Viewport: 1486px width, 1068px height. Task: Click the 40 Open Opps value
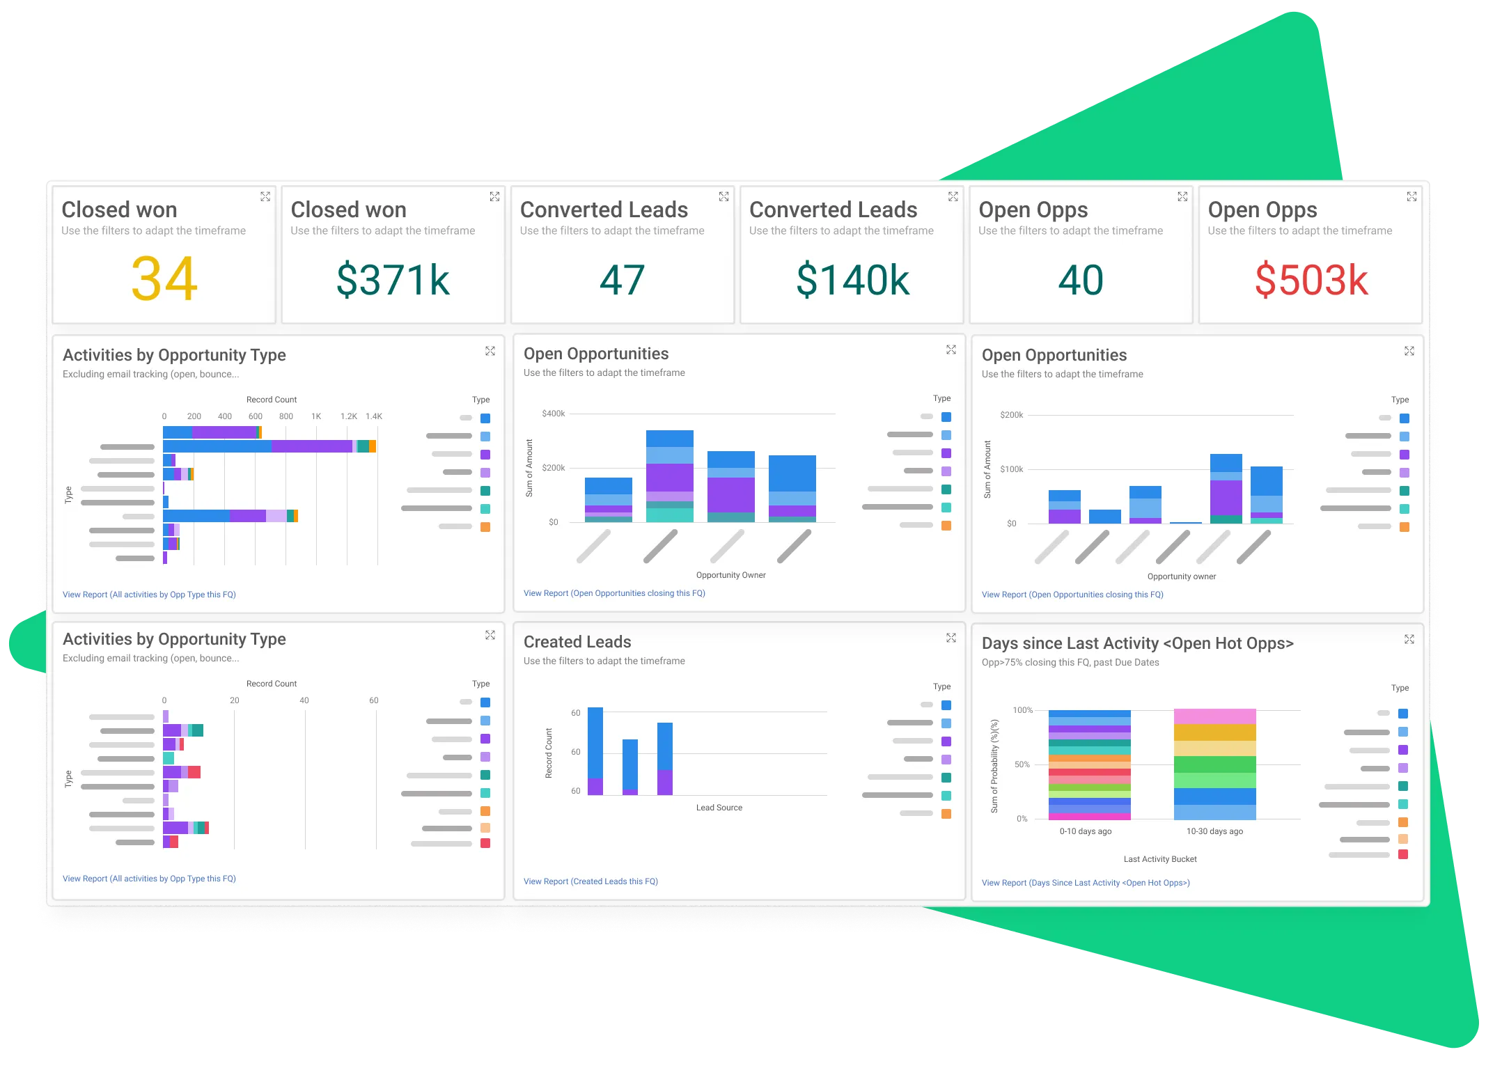coord(1081,280)
